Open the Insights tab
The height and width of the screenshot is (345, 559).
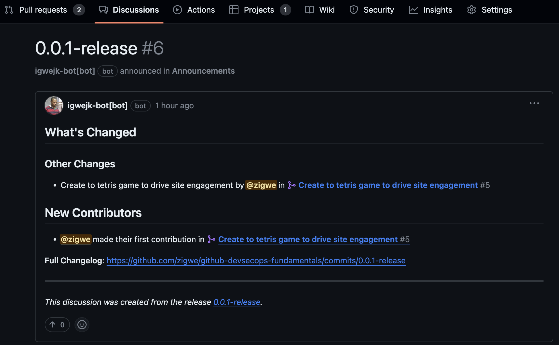click(431, 10)
